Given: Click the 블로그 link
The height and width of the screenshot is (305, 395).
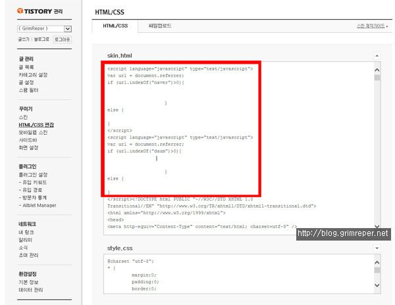Looking at the screenshot, I should (42, 39).
